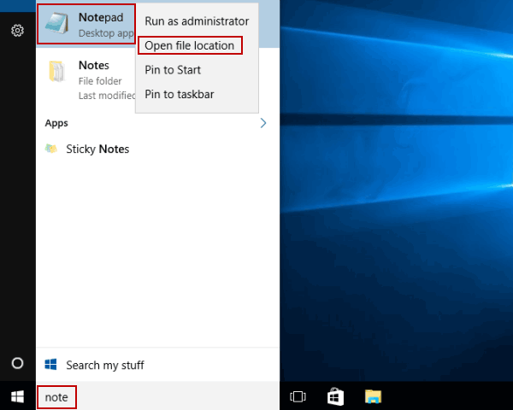Viewport: 513px width, 410px height.
Task: Click the Notepad app icon
Action: coord(57,23)
